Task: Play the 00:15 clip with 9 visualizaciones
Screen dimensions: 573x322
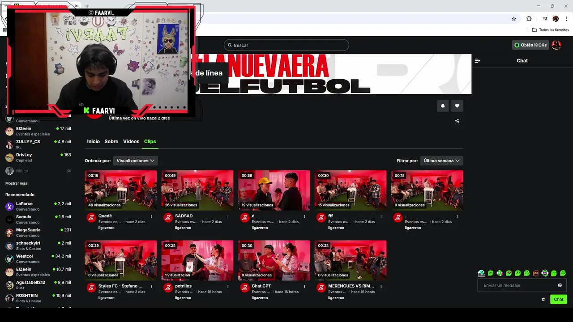Action: pyautogui.click(x=427, y=190)
